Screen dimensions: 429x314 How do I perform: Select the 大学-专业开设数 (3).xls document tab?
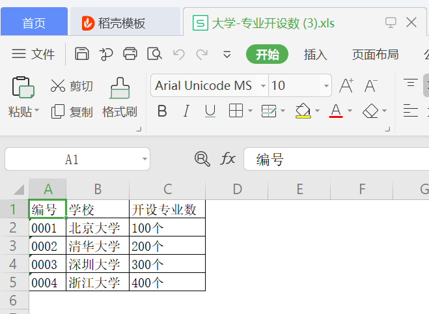(273, 23)
